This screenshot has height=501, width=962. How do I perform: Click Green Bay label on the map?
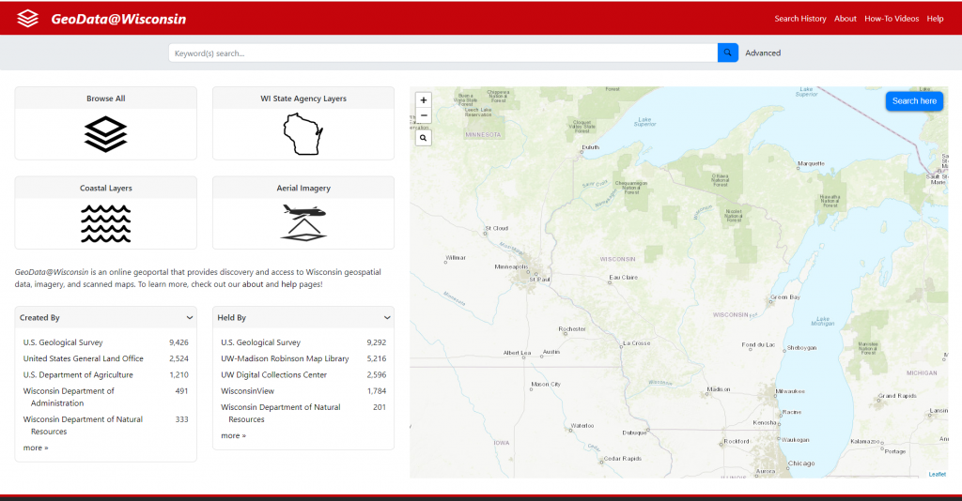[785, 297]
